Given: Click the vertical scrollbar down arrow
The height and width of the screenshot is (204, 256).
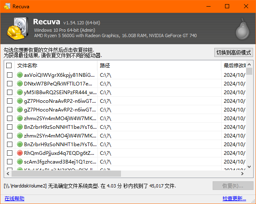Looking at the screenshot, I should click(249, 167).
